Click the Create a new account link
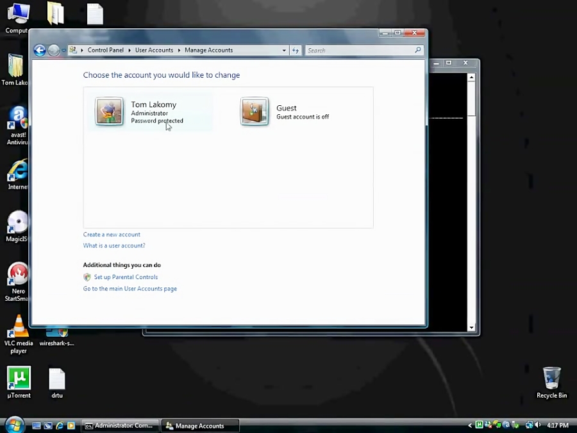Screen dimensions: 577x433 point(111,234)
